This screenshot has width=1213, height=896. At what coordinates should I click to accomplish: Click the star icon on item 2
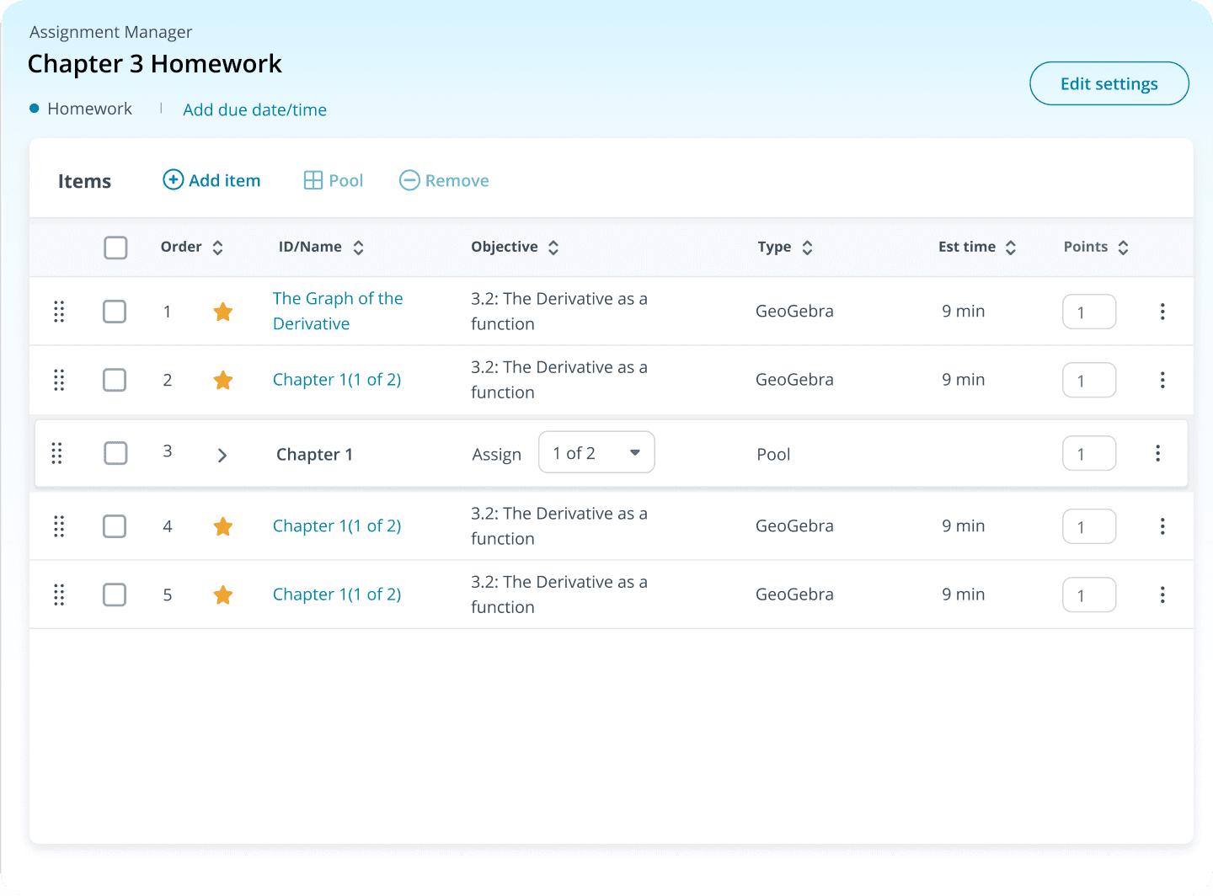coord(223,380)
